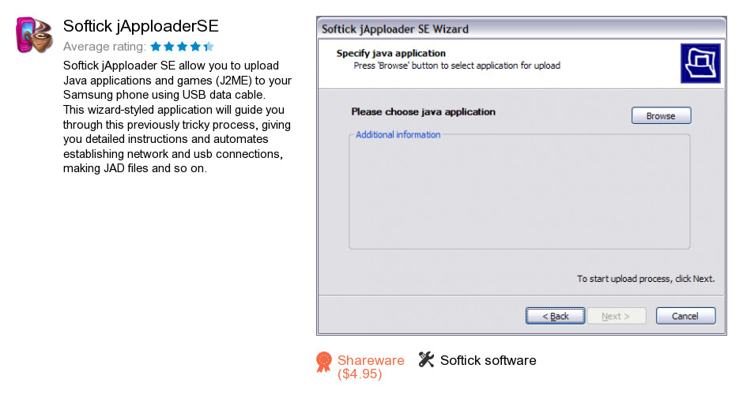Click the "Press 'Browse' button to select" instruction

click(x=457, y=66)
